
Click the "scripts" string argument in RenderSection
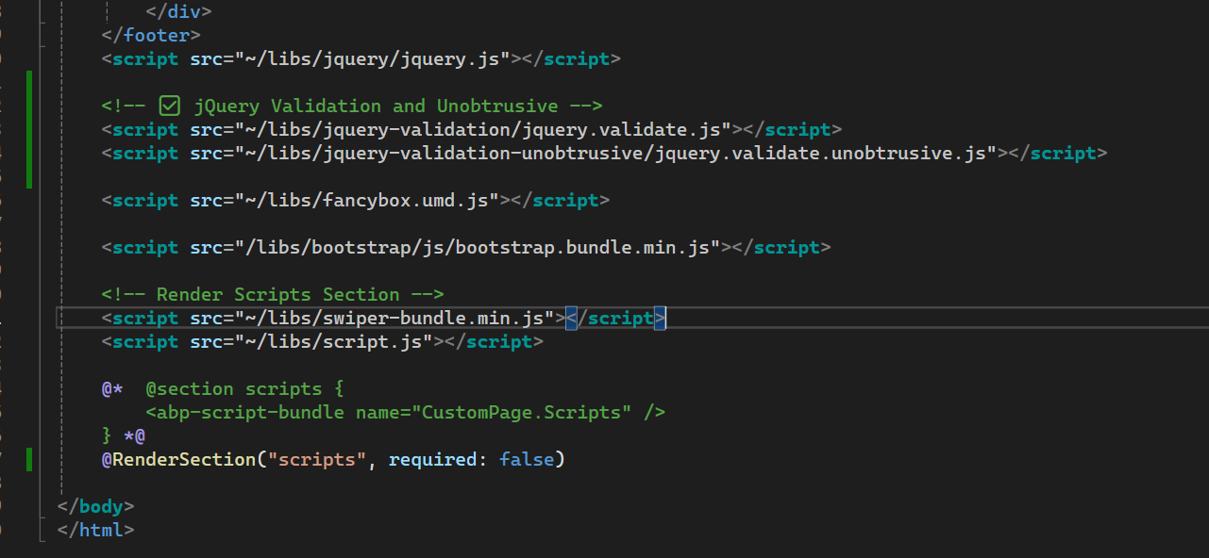[x=317, y=459]
